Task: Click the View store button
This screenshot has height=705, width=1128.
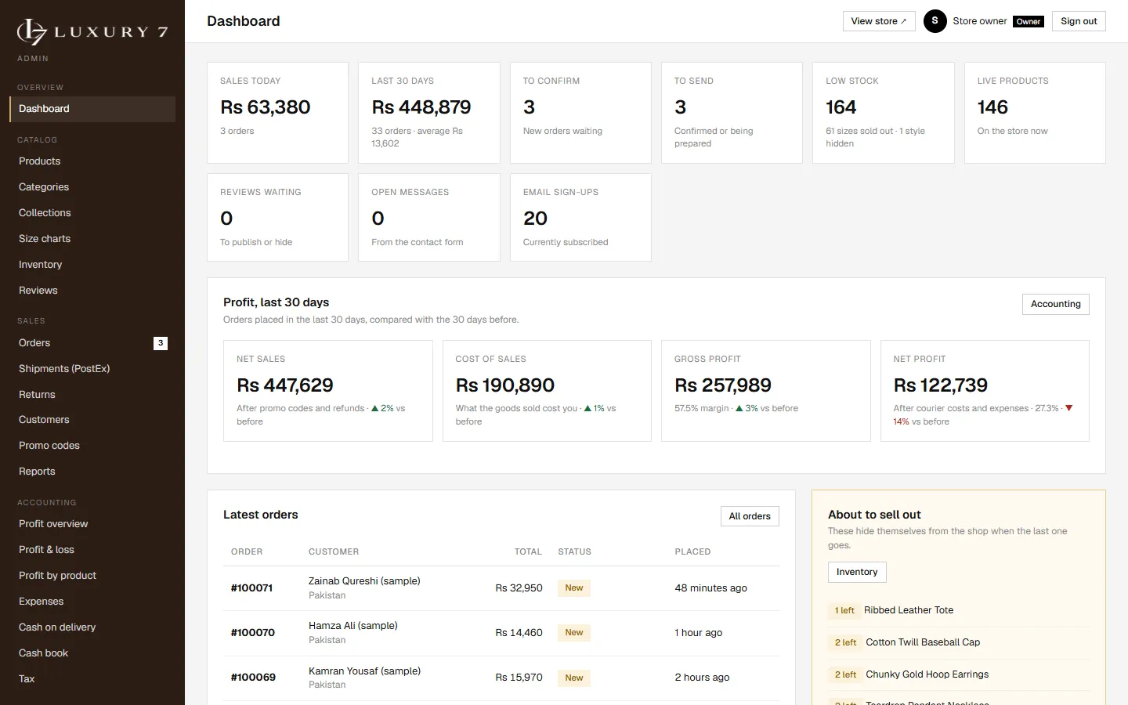Action: click(x=879, y=21)
